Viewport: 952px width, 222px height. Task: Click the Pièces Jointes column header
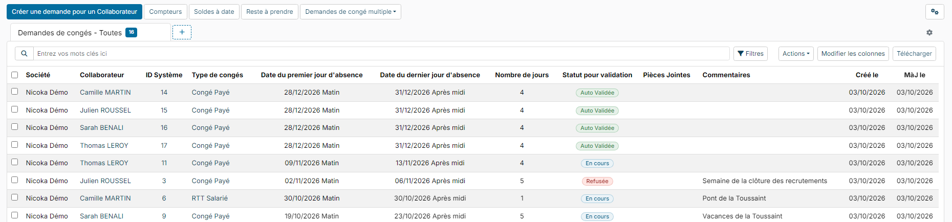666,75
